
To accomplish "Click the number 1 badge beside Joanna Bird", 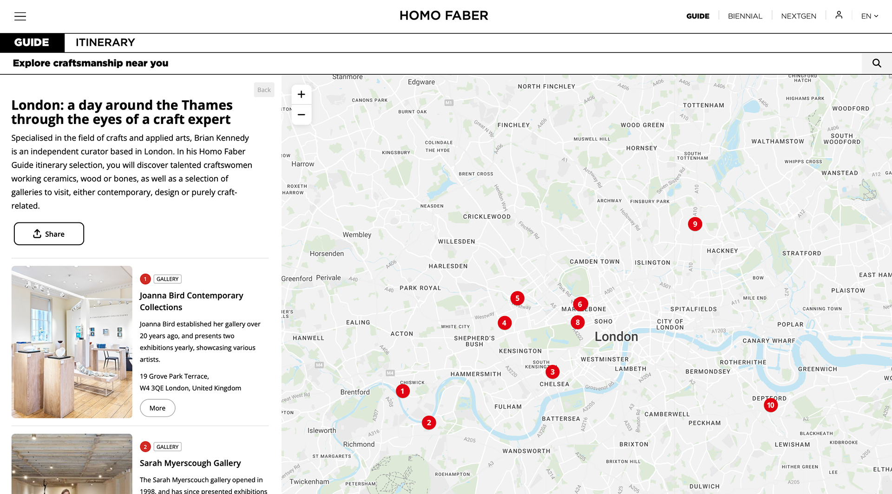I will coord(145,279).
